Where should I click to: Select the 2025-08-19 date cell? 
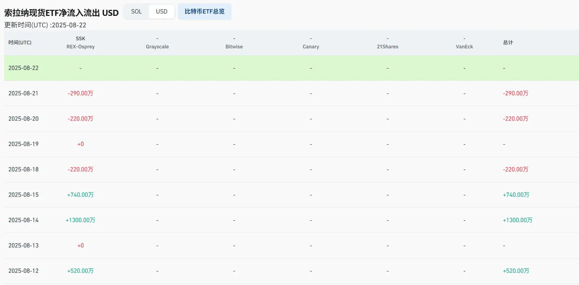pos(23,144)
